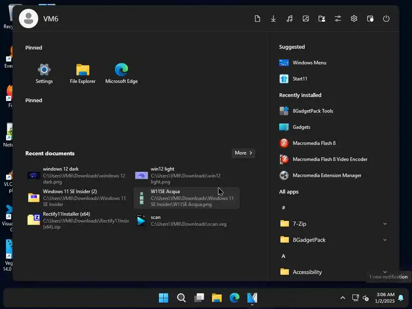Click the network tray icon
Viewport: 412px width, 309px height.
356,298
